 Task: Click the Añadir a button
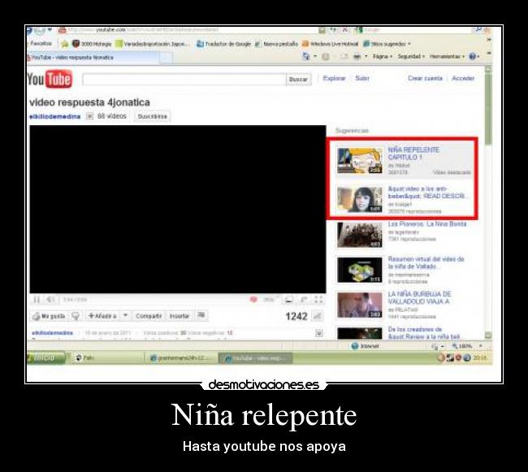102,316
